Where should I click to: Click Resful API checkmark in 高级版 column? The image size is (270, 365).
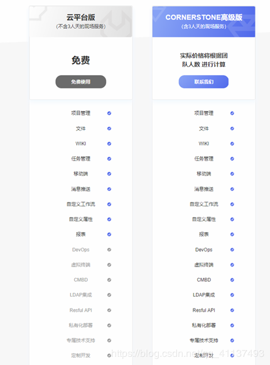pos(232,310)
